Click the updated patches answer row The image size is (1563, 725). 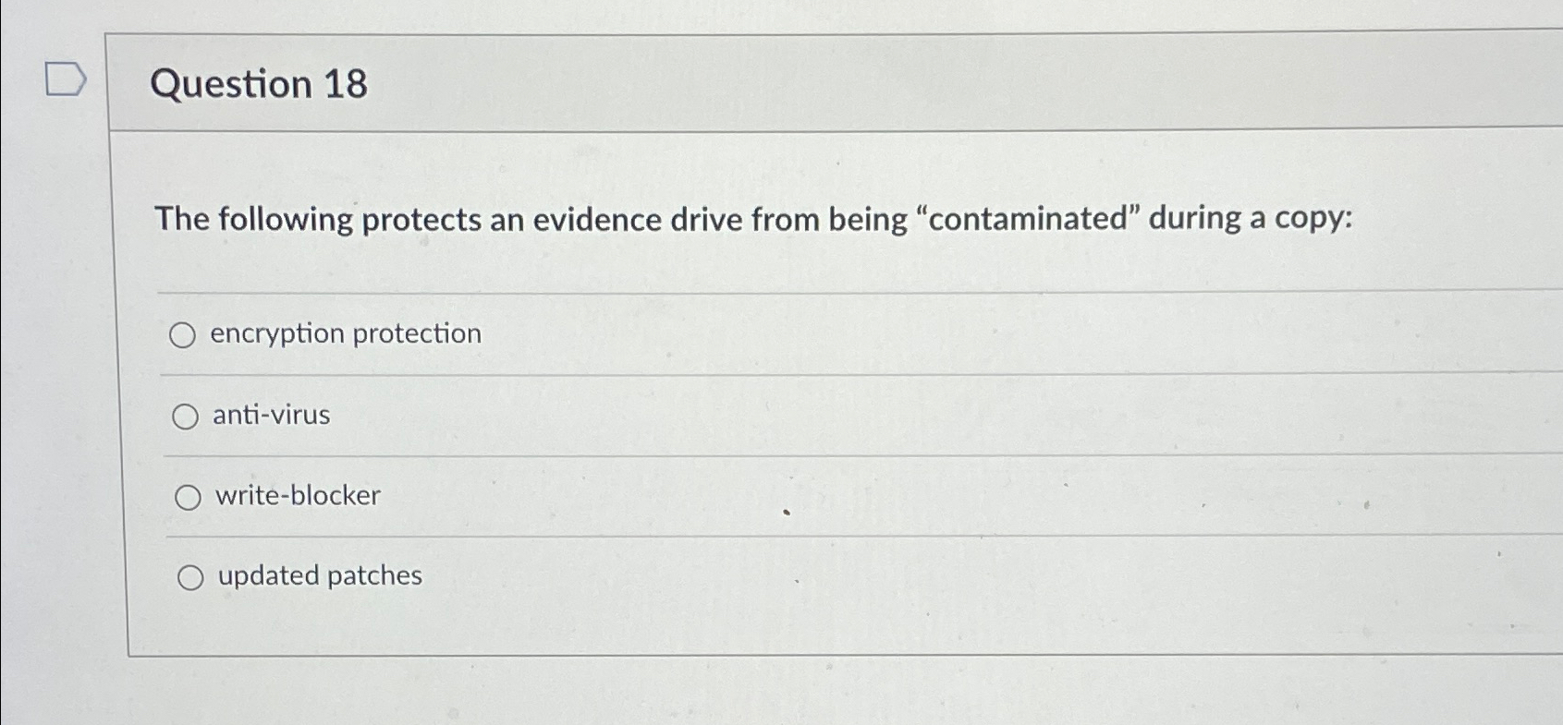[318, 577]
